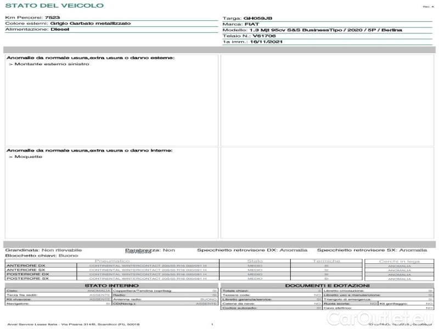
Task: Select the 'ANTERIORE SX' tyre row label
Action: [x=26, y=270]
